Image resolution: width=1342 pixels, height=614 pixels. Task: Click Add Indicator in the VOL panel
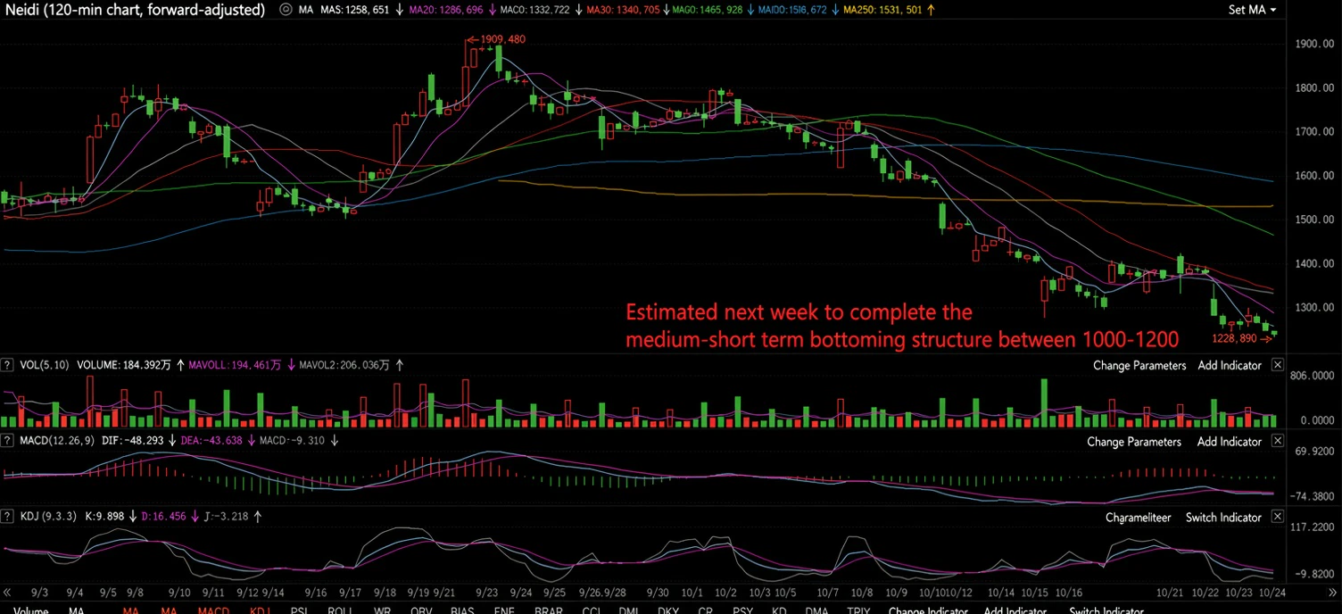click(x=1230, y=366)
